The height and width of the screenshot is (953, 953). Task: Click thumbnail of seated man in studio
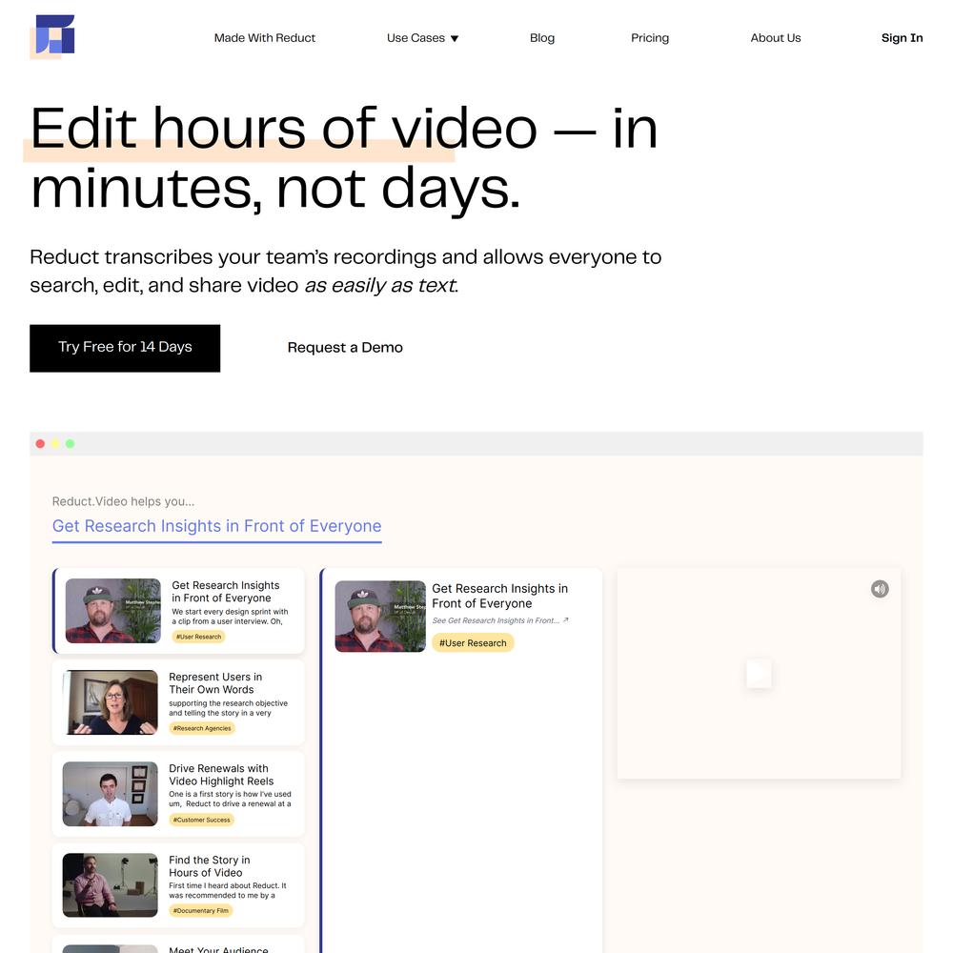point(110,885)
